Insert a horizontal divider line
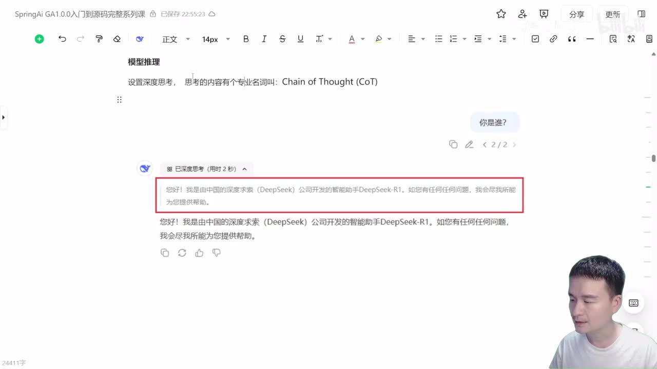The width and height of the screenshot is (657, 369). (x=590, y=39)
